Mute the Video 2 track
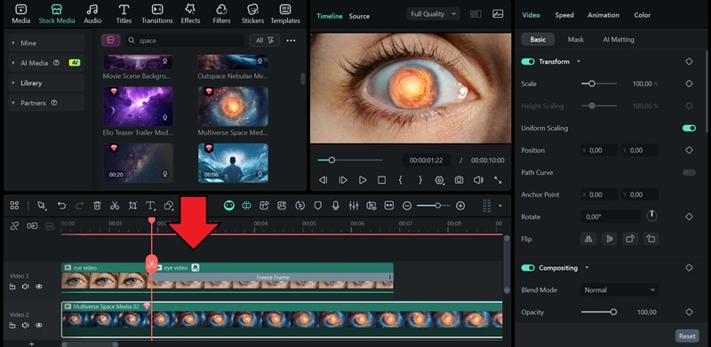Screen dimensions: 711x347 [26, 325]
